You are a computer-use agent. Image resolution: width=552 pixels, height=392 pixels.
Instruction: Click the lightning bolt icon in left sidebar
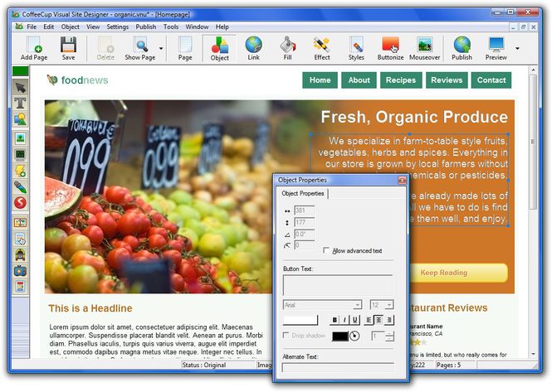click(21, 171)
